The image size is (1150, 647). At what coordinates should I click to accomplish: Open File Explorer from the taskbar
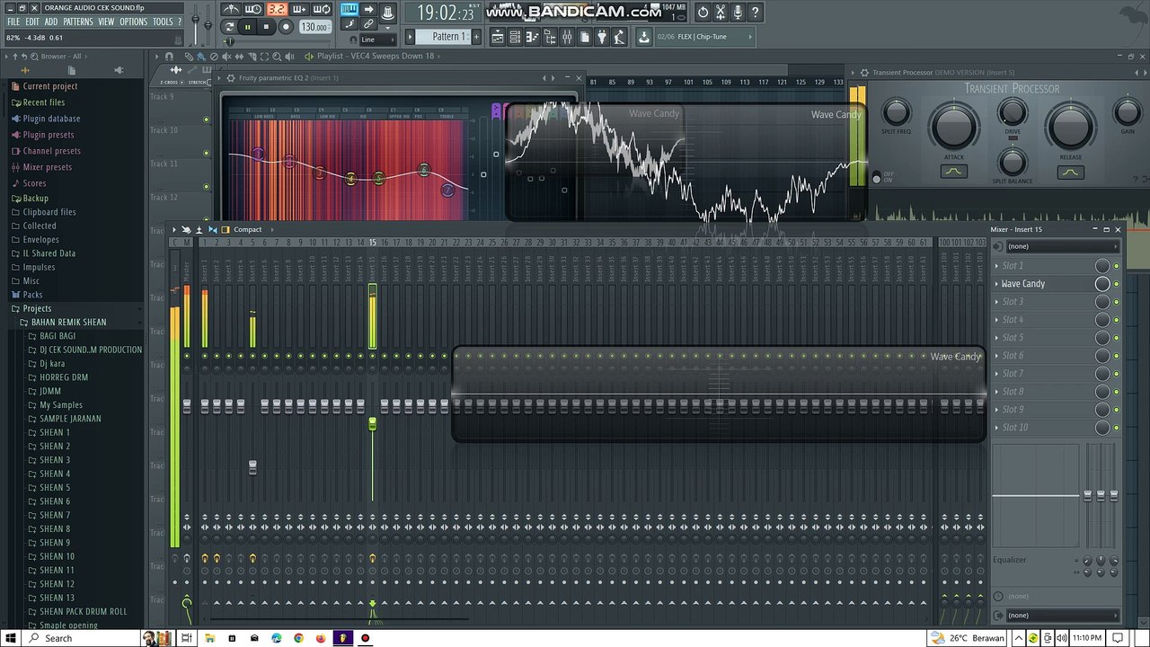coord(209,638)
